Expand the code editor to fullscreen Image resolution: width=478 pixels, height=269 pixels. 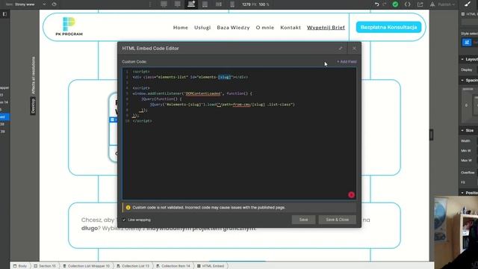(341, 48)
